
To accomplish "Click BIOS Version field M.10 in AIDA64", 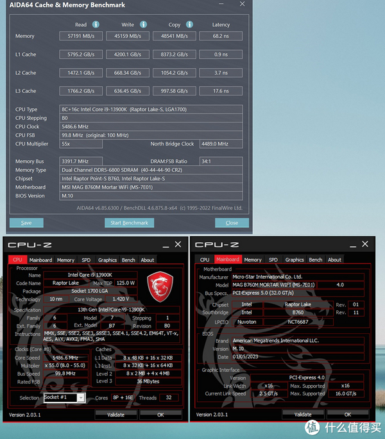I will [151, 196].
